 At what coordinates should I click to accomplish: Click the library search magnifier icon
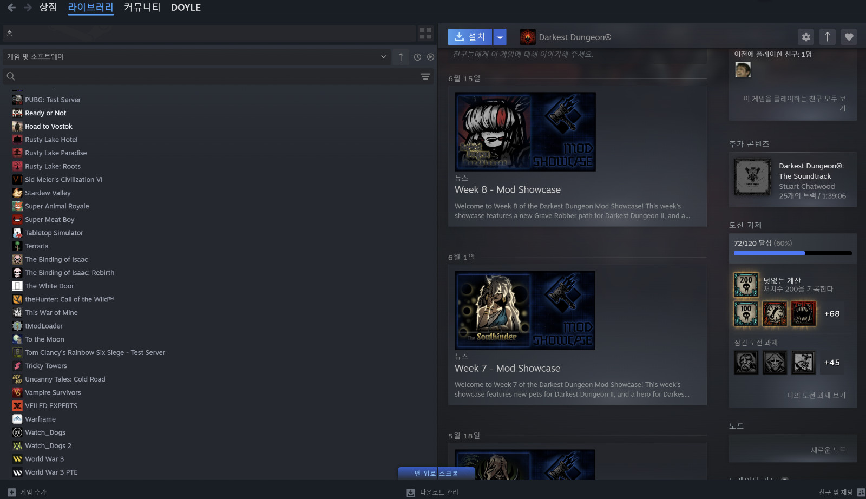pos(11,76)
